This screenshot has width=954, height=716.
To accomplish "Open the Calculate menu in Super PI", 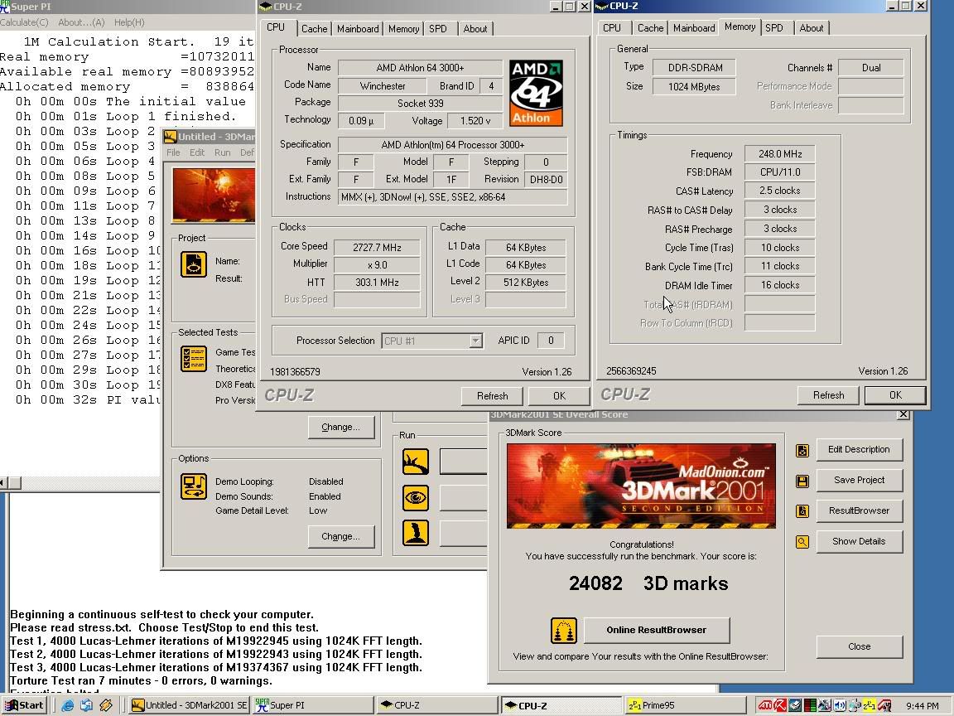I will click(x=25, y=22).
